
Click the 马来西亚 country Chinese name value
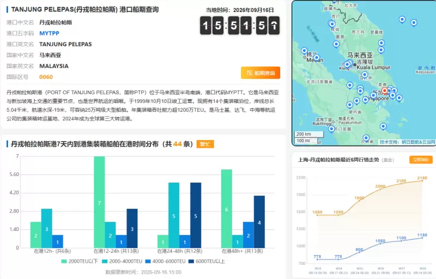[x=50, y=55]
